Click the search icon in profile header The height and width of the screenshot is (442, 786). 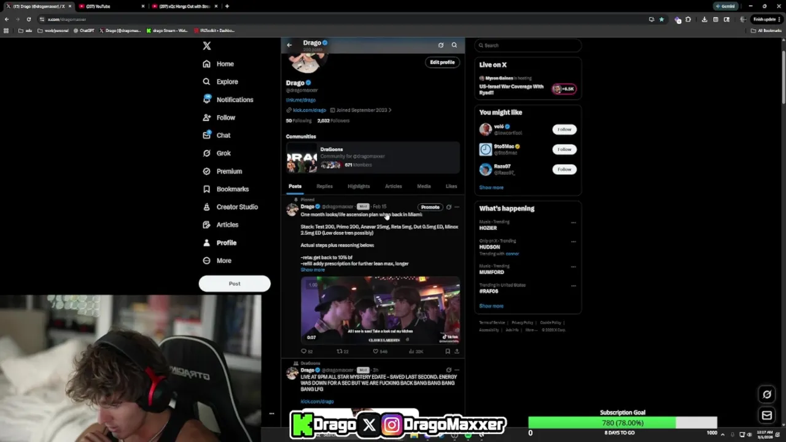coord(454,45)
